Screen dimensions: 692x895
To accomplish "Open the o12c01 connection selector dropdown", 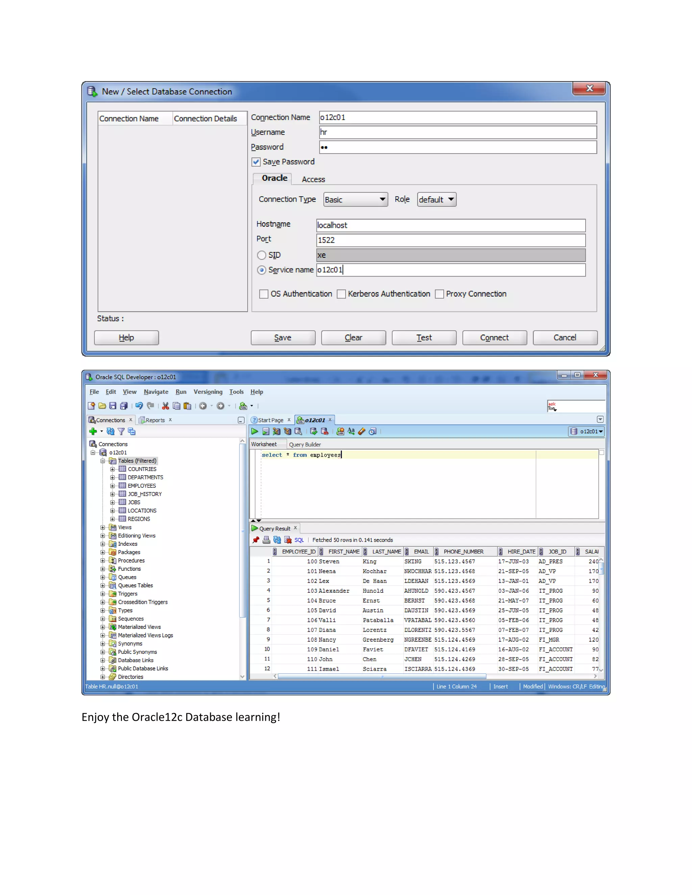I will coord(587,431).
